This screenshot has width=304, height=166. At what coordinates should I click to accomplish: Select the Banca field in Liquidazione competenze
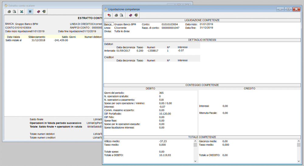point(109,24)
